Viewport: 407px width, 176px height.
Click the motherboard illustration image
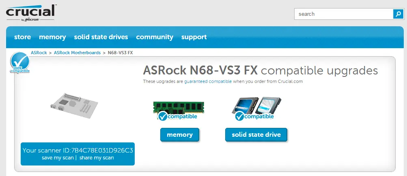click(74, 106)
